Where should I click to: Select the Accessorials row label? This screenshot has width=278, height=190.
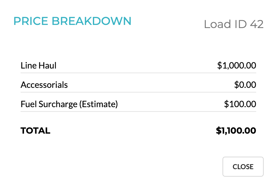point(44,85)
